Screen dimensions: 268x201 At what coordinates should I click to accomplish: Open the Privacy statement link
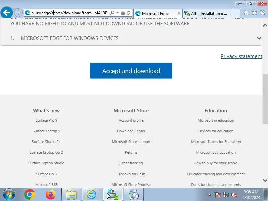(241, 56)
